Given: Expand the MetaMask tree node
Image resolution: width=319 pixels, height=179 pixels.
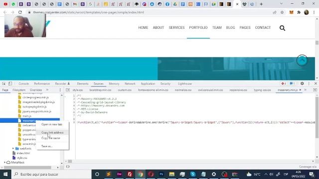Looking at the screenshot, I should 4,163.
